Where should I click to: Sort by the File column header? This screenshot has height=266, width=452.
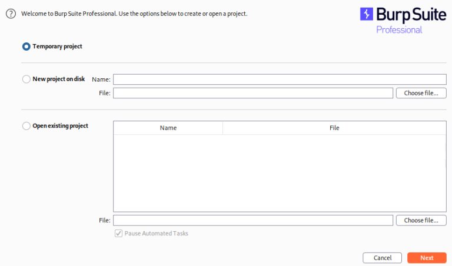334,128
